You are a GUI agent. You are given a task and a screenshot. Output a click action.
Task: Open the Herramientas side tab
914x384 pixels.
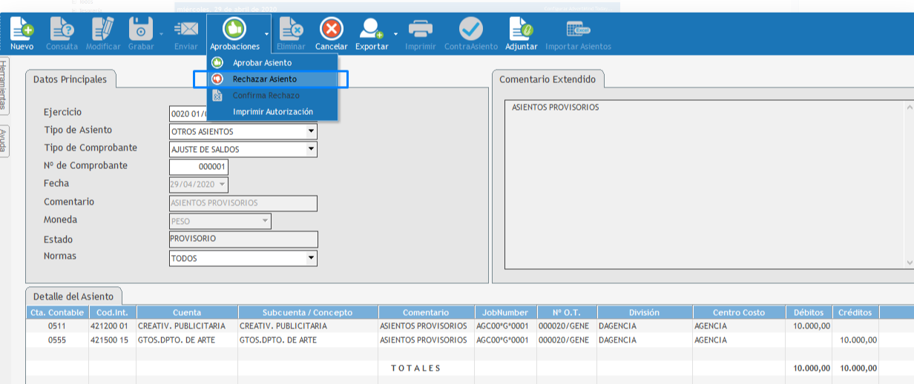(4, 85)
